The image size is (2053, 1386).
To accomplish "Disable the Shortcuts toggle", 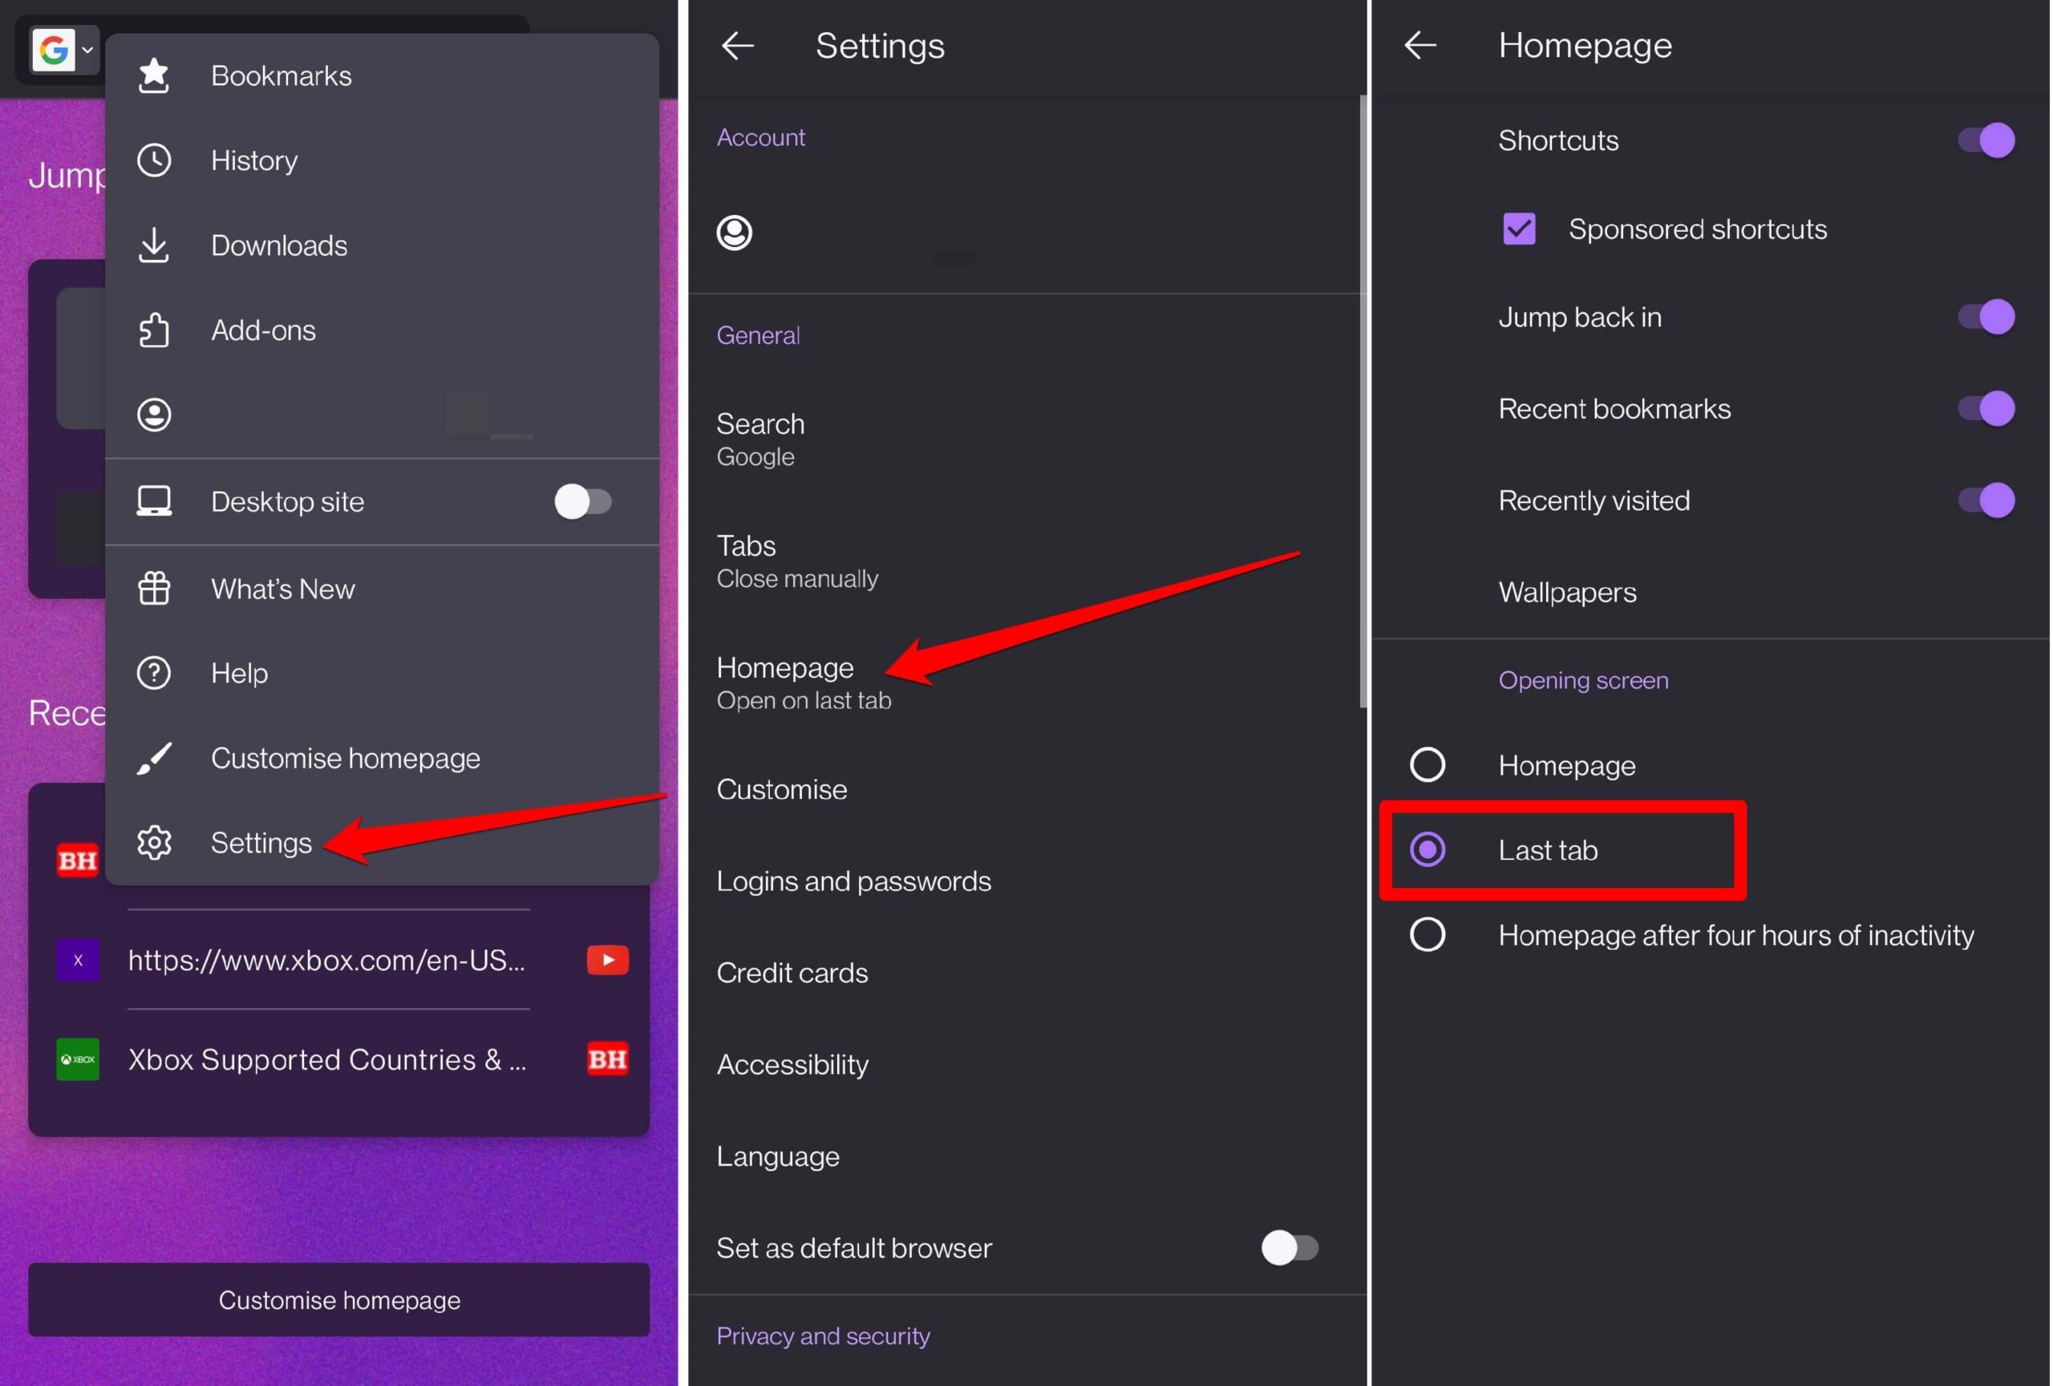I will [x=1984, y=140].
